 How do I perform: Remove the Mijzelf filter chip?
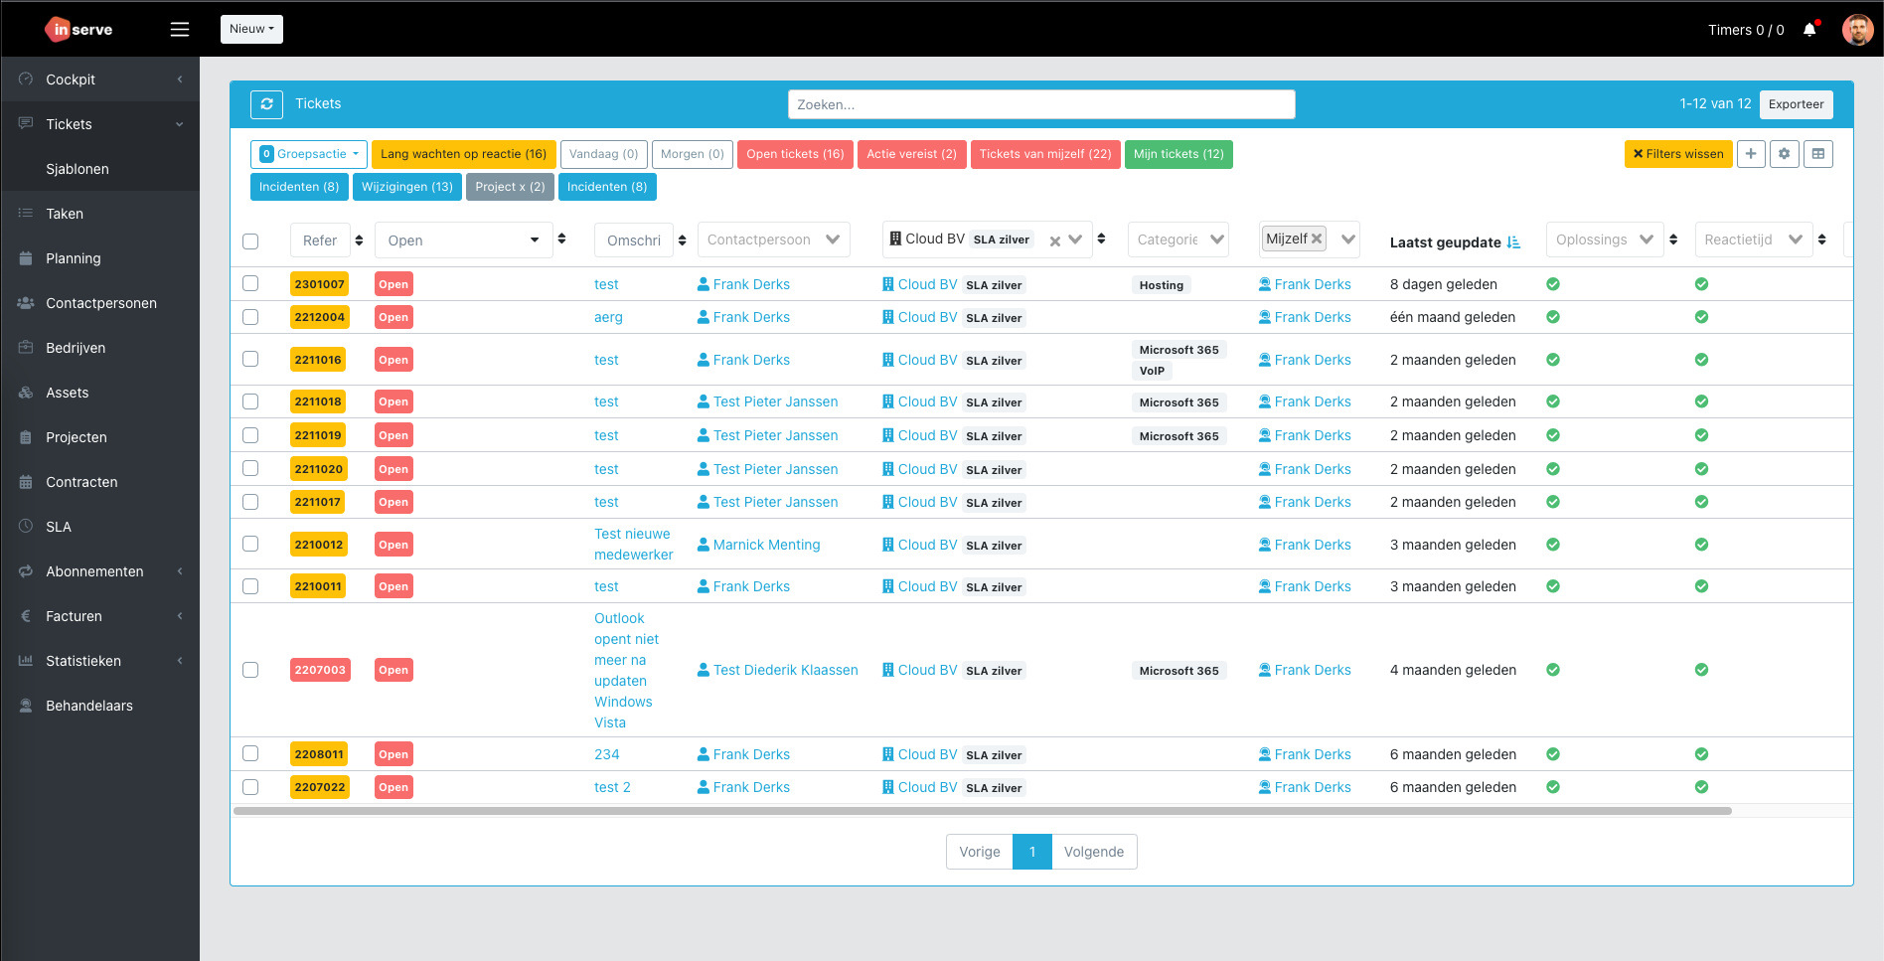(1317, 239)
